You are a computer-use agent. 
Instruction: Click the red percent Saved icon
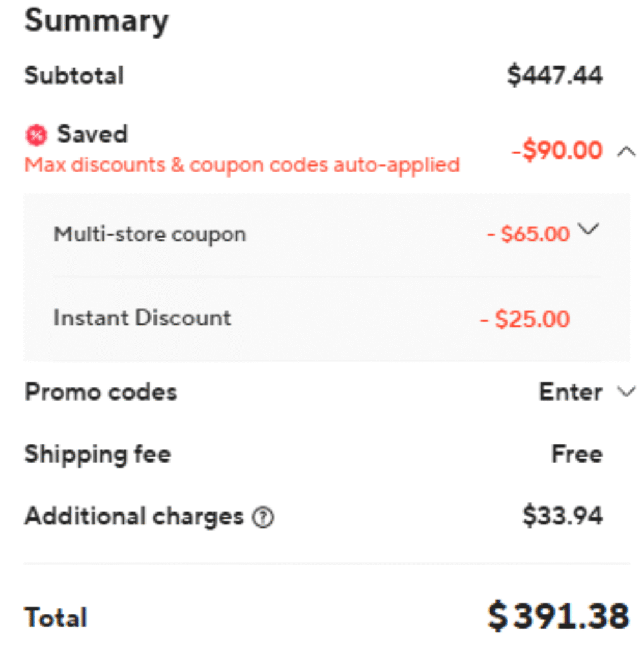click(x=37, y=135)
